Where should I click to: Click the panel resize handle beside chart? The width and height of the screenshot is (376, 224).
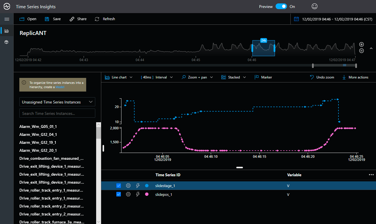[103, 148]
